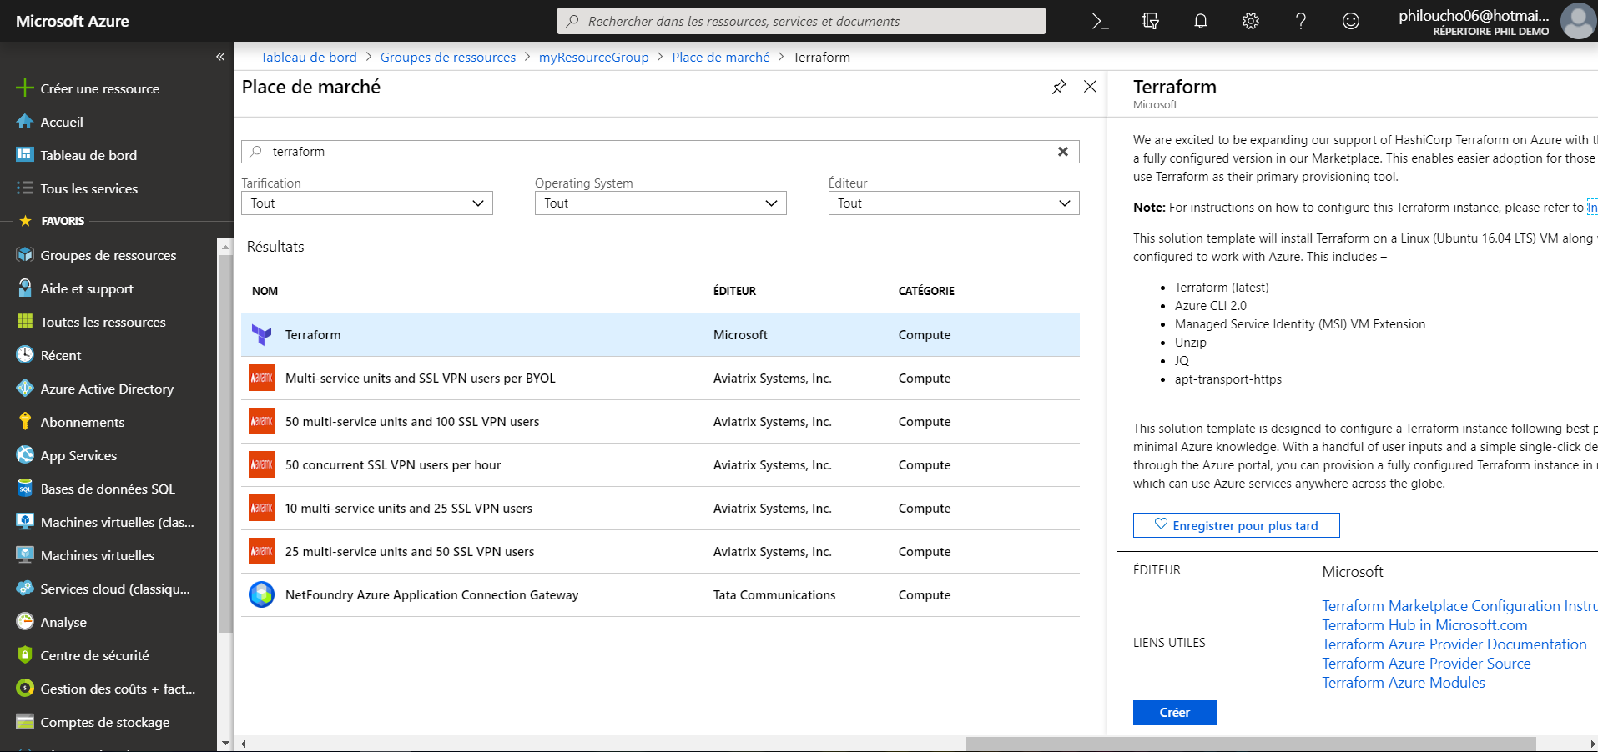This screenshot has width=1598, height=752.
Task: Select NetFoundry Azure Application Connection Gateway
Action: pos(660,595)
